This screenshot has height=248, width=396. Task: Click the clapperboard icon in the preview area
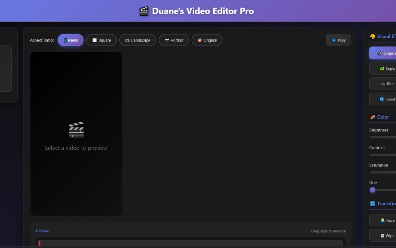click(76, 129)
